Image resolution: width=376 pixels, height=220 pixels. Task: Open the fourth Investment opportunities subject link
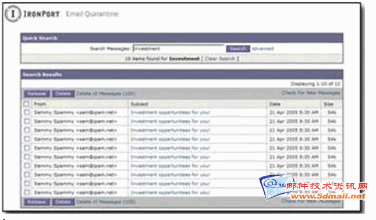(x=171, y=139)
